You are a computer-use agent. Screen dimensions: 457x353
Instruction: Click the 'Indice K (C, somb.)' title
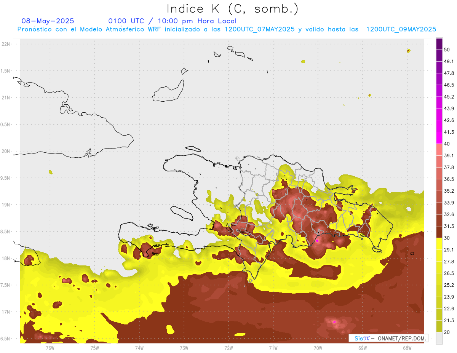232,9
